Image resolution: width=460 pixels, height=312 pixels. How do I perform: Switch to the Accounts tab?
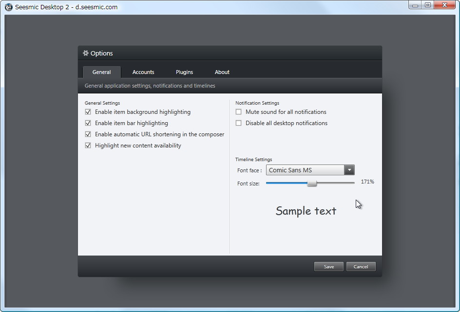coord(143,72)
